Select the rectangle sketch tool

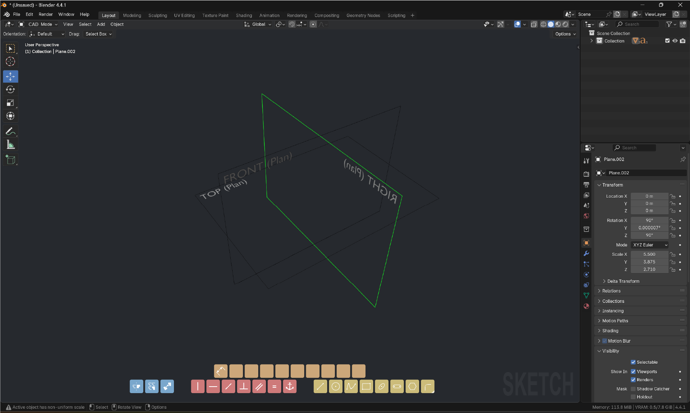click(366, 387)
